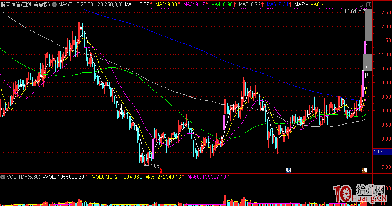Select the stock title 航天通信(日线.前复权)
This screenshot has width=392, height=206.
click(x=25, y=4)
